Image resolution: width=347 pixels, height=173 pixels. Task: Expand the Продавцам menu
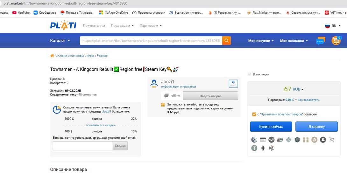point(122,26)
